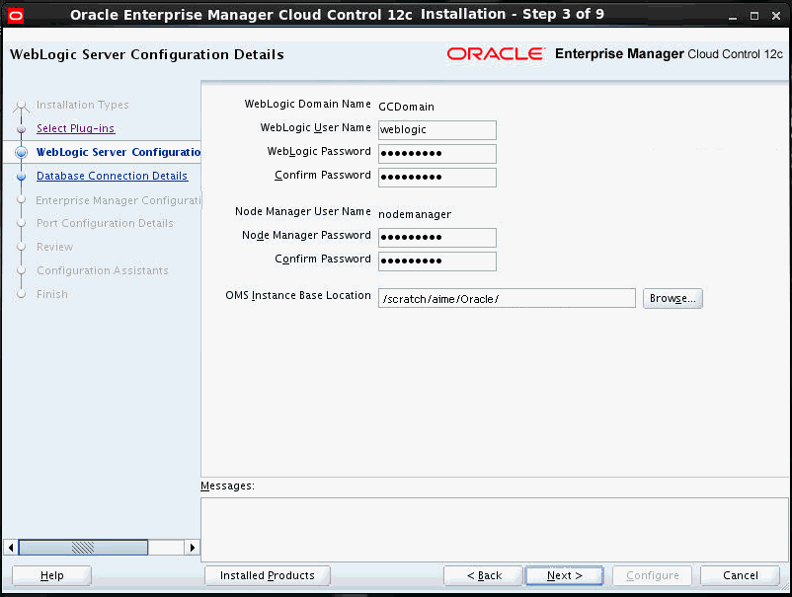
Task: Go back with the Back button
Action: coord(484,575)
